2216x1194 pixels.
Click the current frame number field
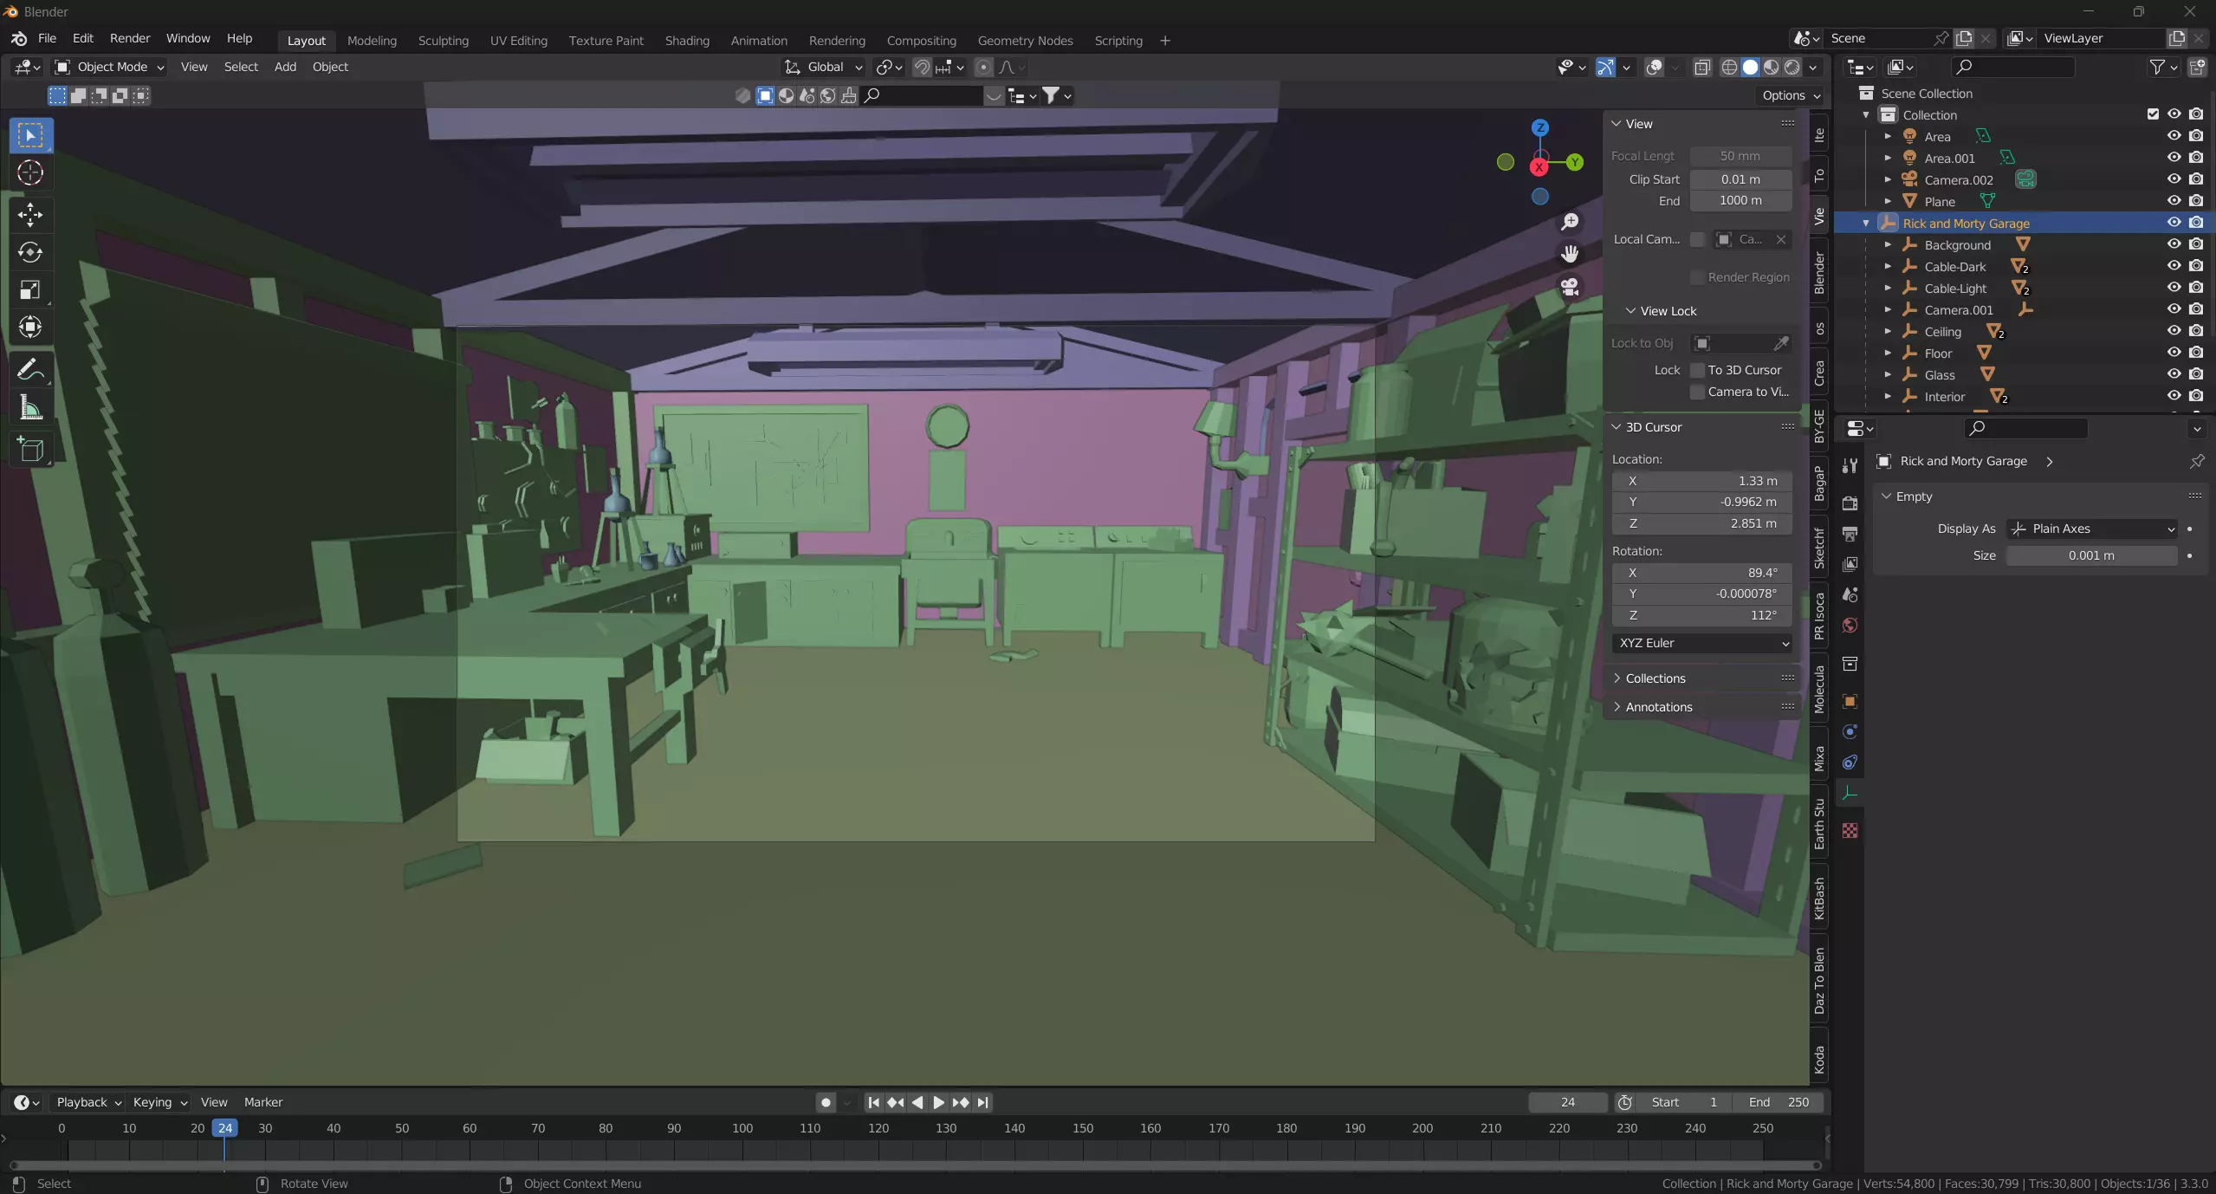pos(1567,1102)
